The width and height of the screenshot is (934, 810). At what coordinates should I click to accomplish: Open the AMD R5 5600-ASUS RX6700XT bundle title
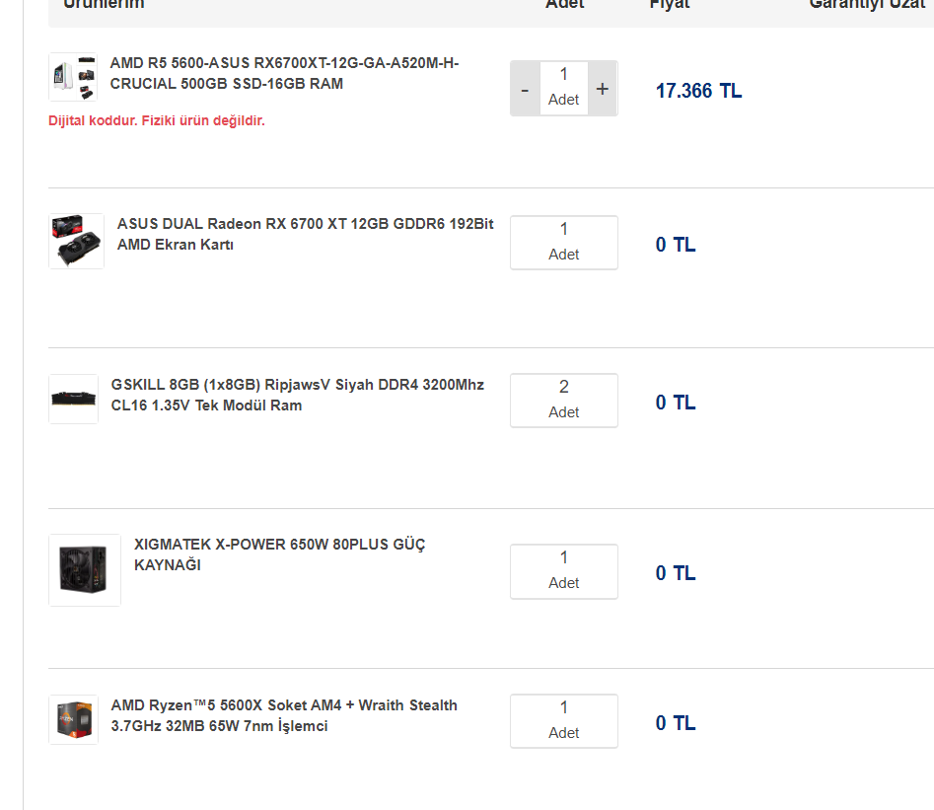pos(284,74)
